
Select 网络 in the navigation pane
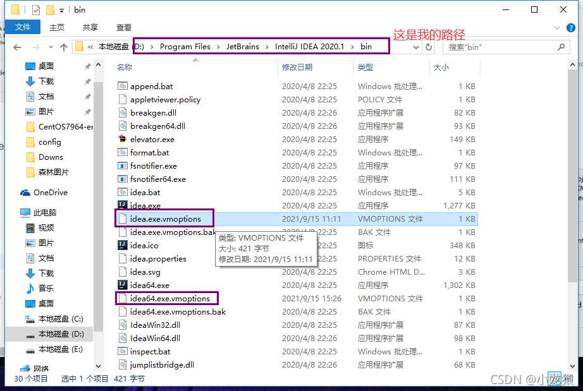(x=41, y=368)
